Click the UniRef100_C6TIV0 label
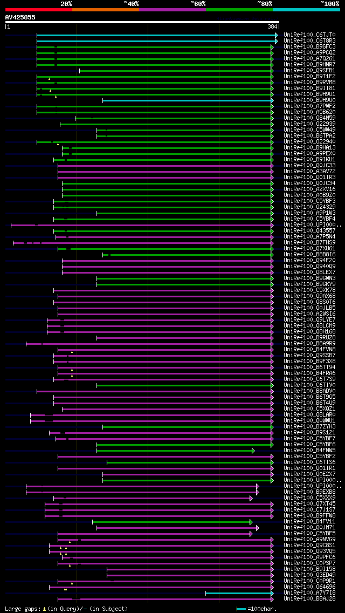 309,386
